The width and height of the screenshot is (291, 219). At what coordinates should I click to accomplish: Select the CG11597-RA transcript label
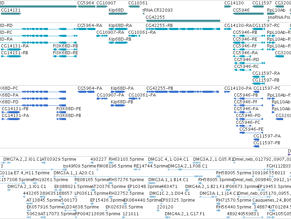pos(266,73)
